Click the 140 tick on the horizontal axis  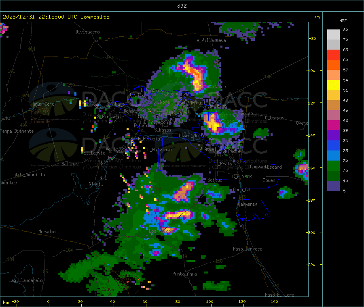274,301
